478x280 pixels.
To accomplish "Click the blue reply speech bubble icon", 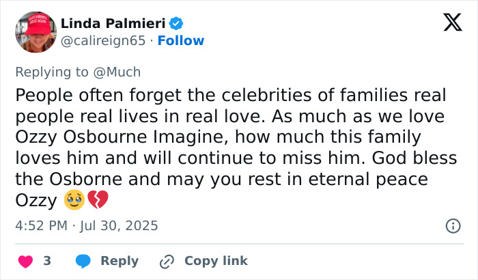I will tap(83, 261).
